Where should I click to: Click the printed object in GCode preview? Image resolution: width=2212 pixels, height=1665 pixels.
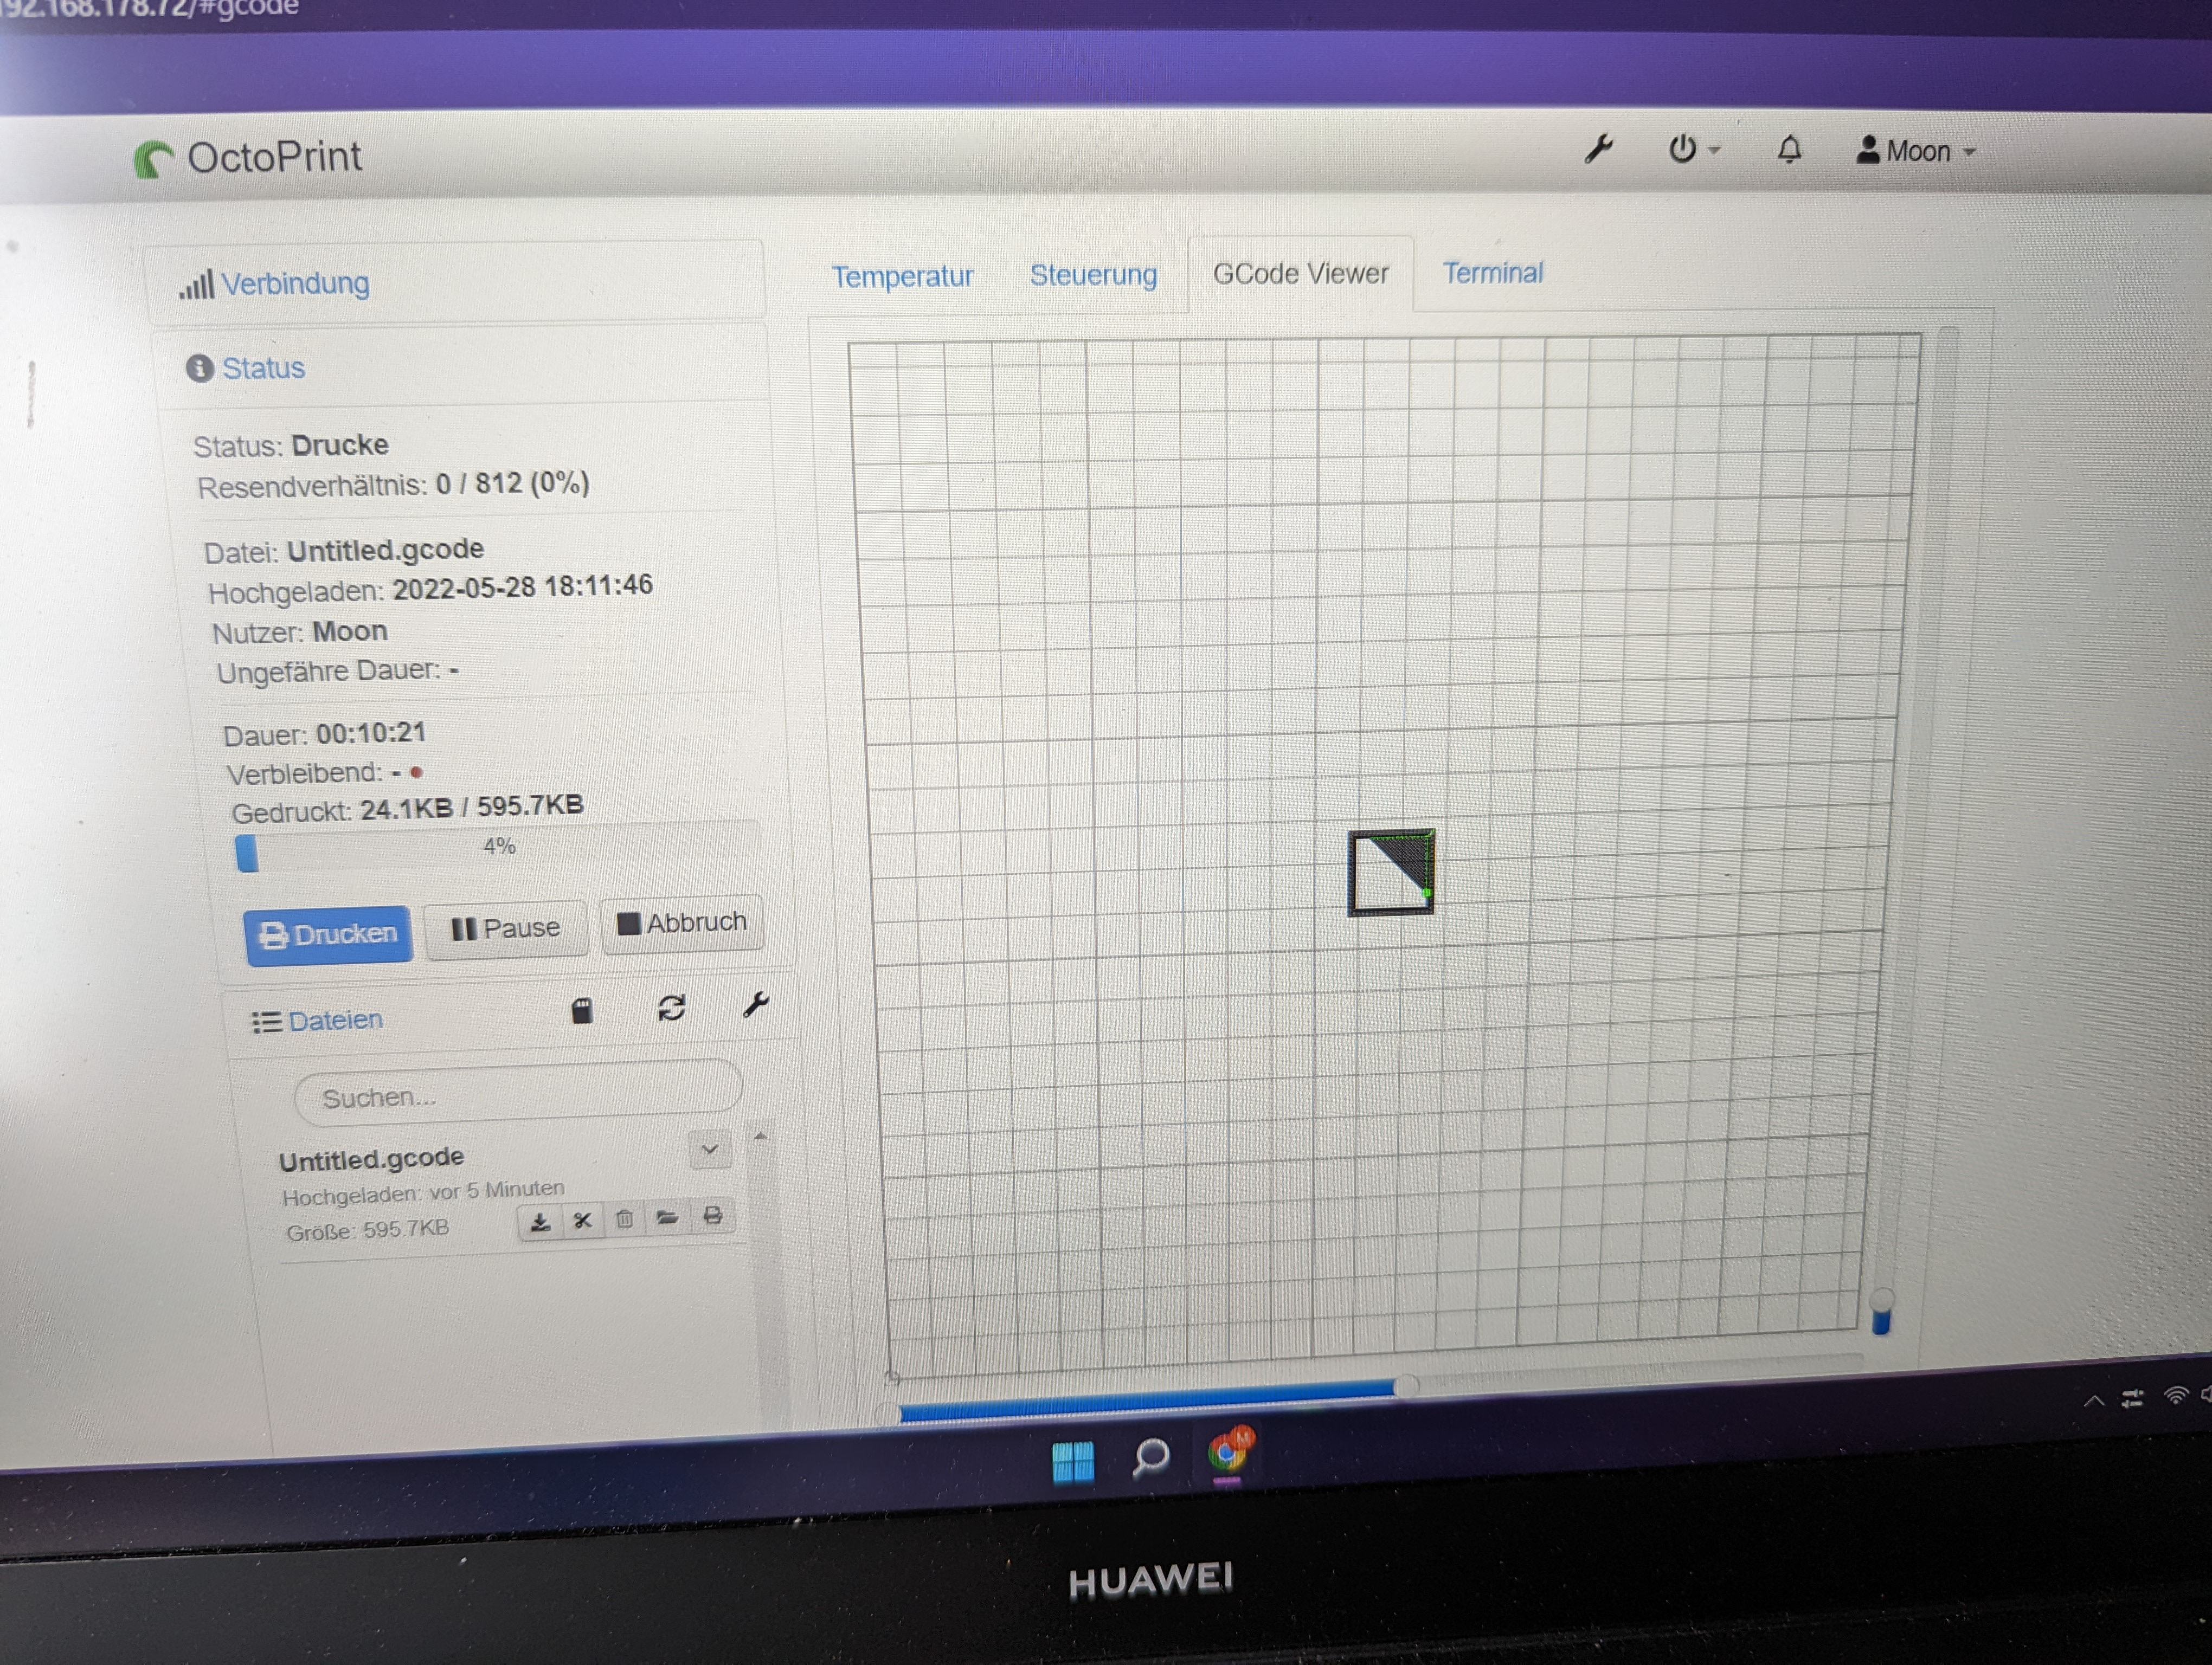[1391, 873]
